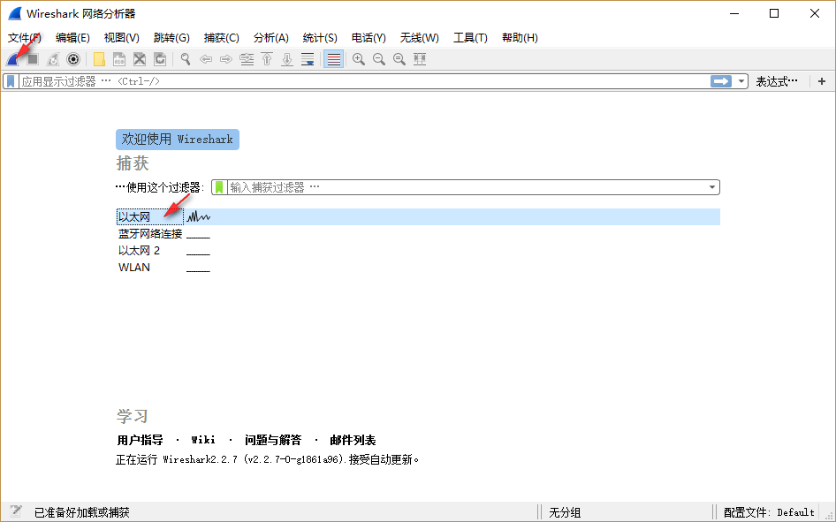
Task: Go to specified packet icon
Action: coord(247,59)
